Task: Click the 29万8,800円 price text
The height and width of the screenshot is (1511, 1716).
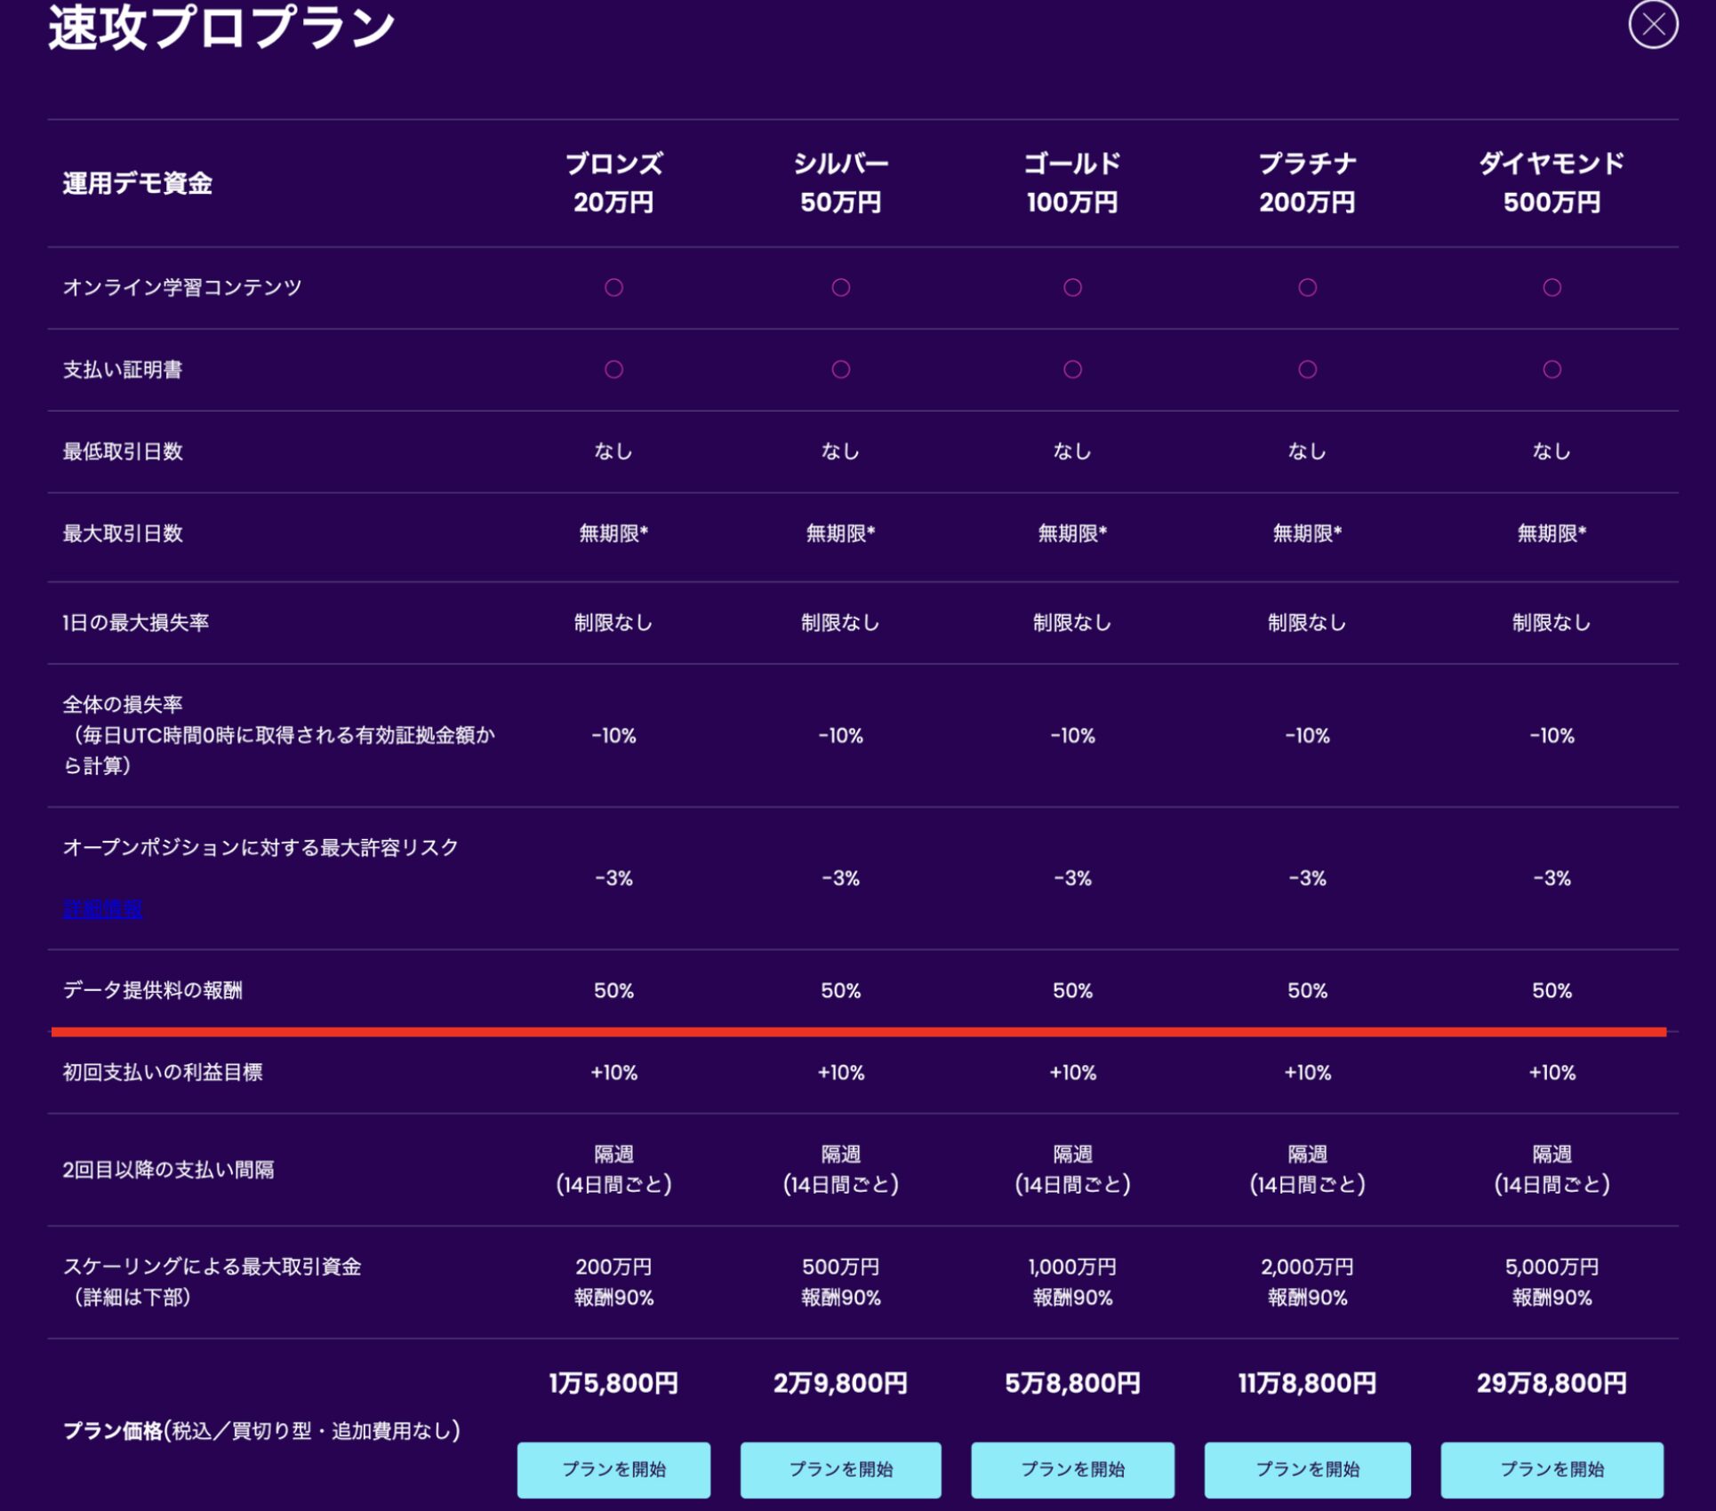Action: click(x=1551, y=1383)
